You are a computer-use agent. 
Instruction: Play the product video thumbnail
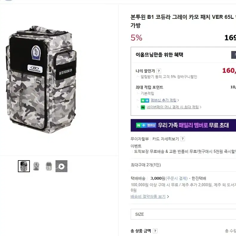[61, 166]
